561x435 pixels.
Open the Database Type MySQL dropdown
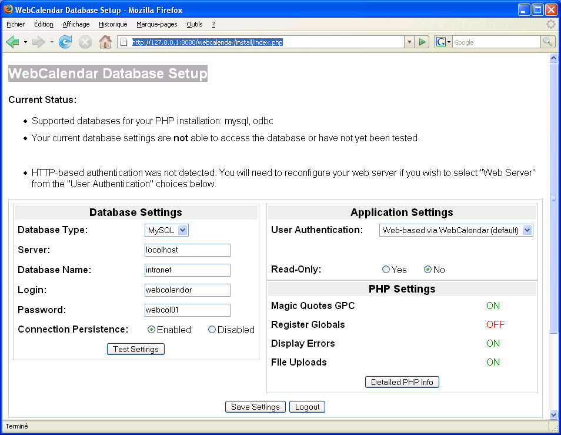click(167, 230)
